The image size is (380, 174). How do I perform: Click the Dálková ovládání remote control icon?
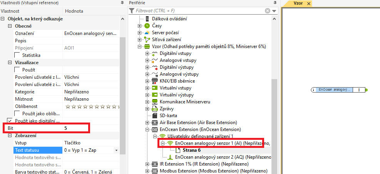click(x=147, y=18)
